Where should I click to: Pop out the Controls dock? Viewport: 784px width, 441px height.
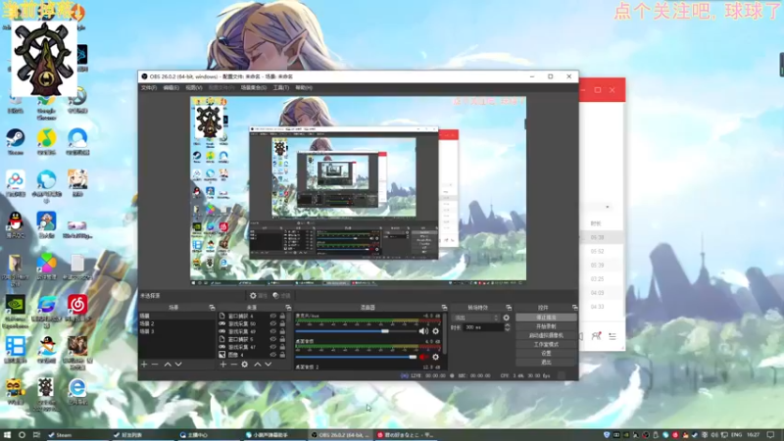tap(574, 308)
